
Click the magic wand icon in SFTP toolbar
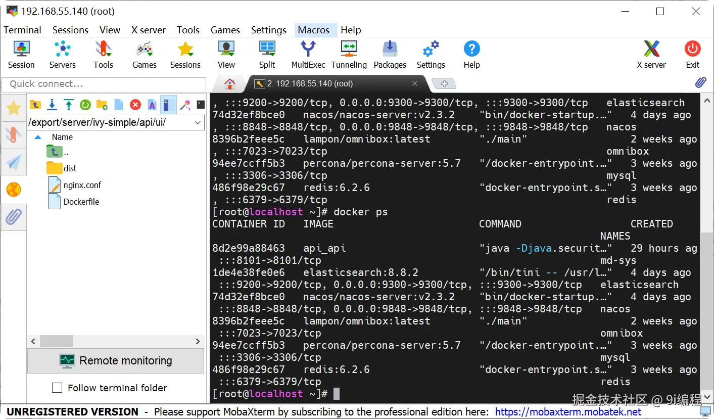(x=185, y=105)
